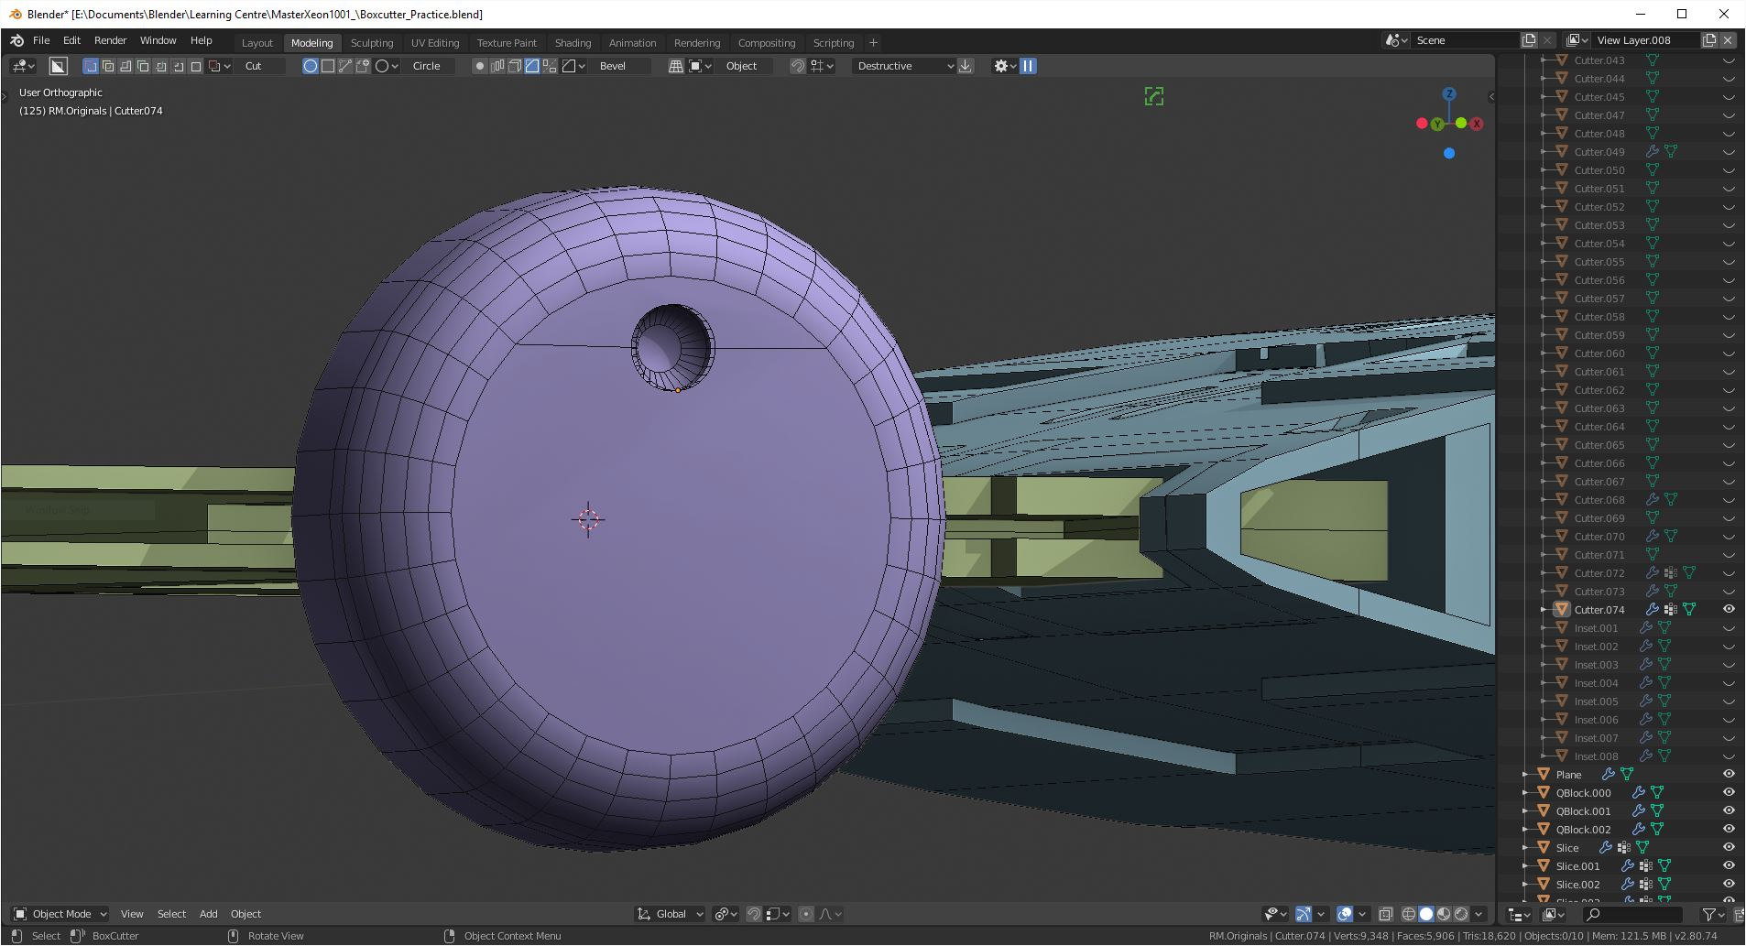The image size is (1746, 946).
Task: Click the BoxCutter surface grid icon
Action: tap(676, 66)
